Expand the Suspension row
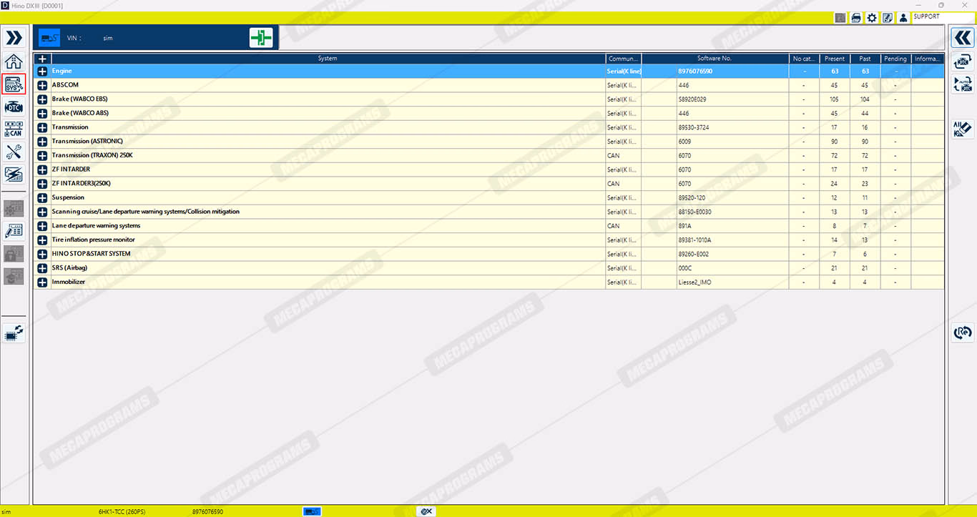Screen dimensions: 977x517 coord(42,198)
